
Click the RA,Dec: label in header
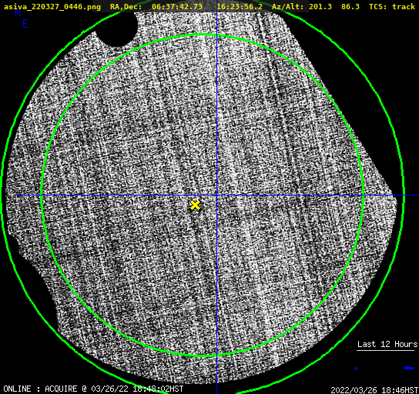(x=126, y=6)
